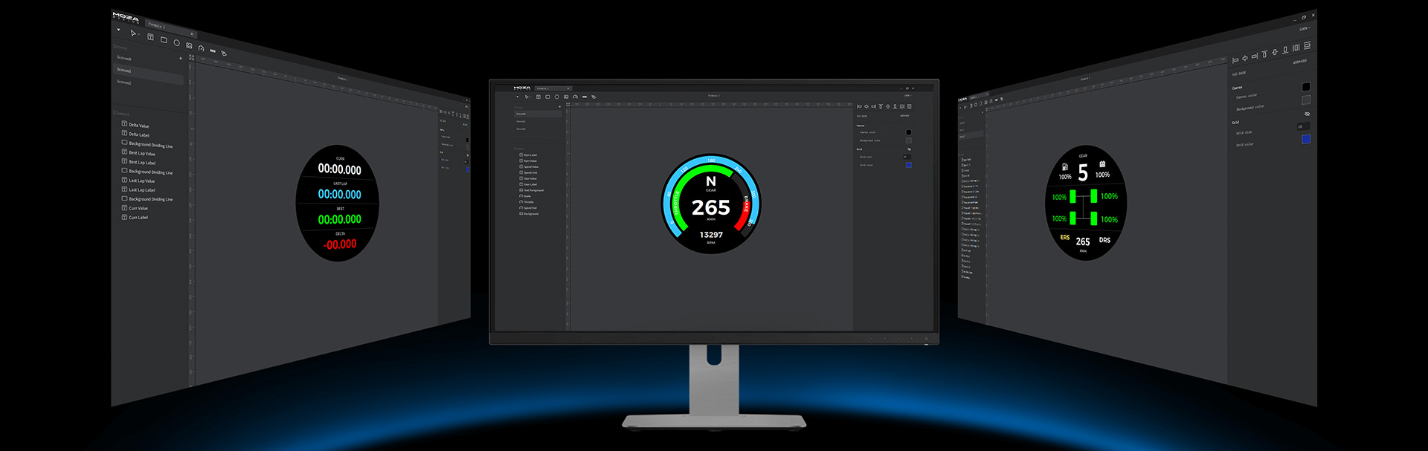Click the Image tool in left window toolbar
Image resolution: width=1428 pixels, height=451 pixels.
click(189, 45)
